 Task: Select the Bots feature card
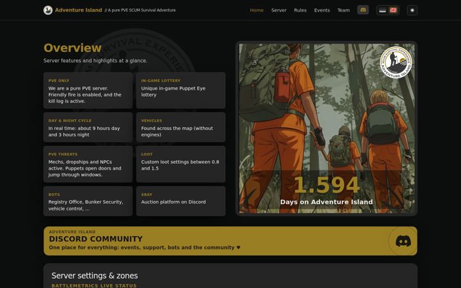pyautogui.click(x=88, y=202)
